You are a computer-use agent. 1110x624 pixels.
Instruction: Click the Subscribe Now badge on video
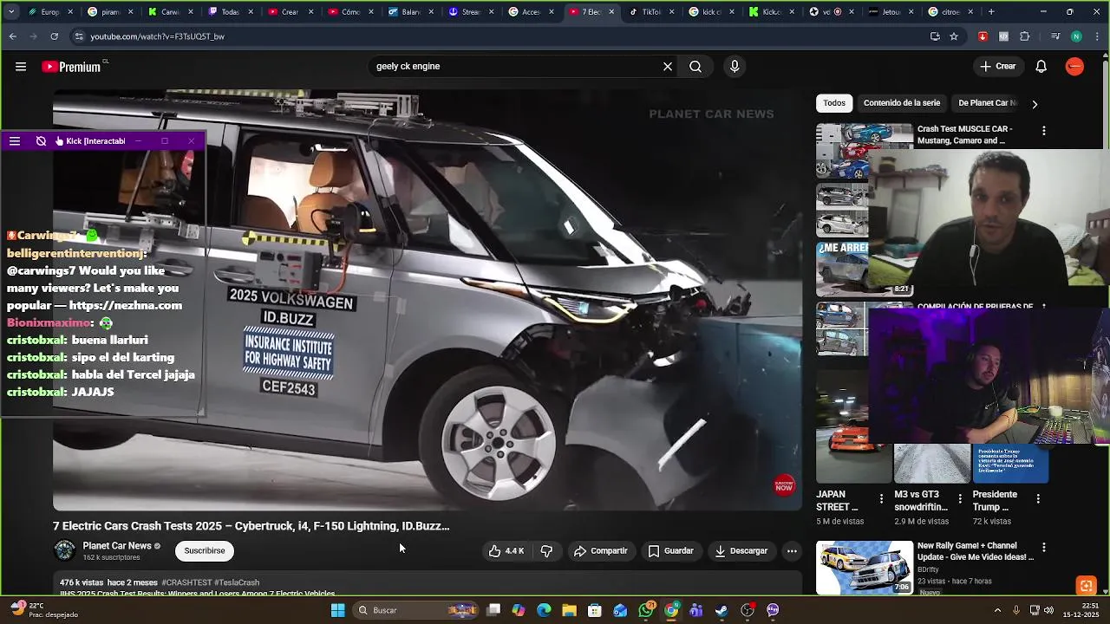coord(784,485)
